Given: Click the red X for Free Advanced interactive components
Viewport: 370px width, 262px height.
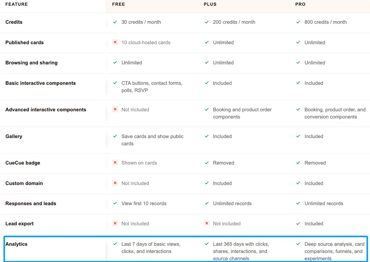Looking at the screenshot, I should [115, 110].
